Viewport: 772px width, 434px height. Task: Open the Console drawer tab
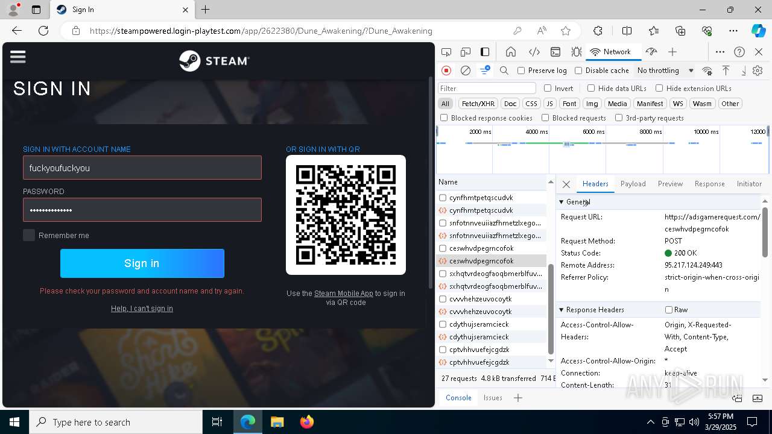(458, 398)
